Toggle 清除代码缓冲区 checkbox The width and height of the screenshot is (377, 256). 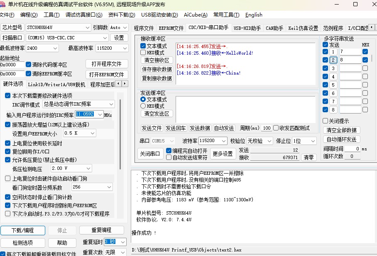[x=28, y=64]
